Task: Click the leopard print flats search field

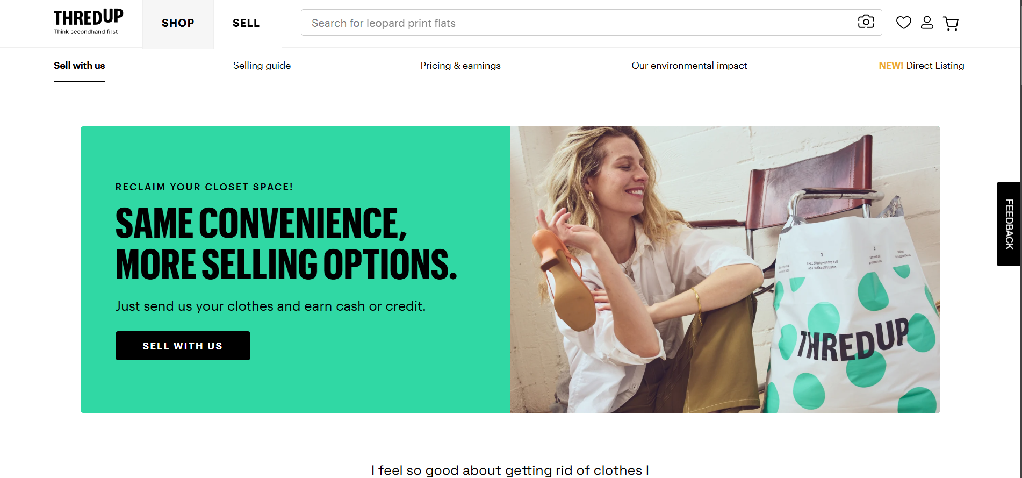Action: click(x=537, y=23)
